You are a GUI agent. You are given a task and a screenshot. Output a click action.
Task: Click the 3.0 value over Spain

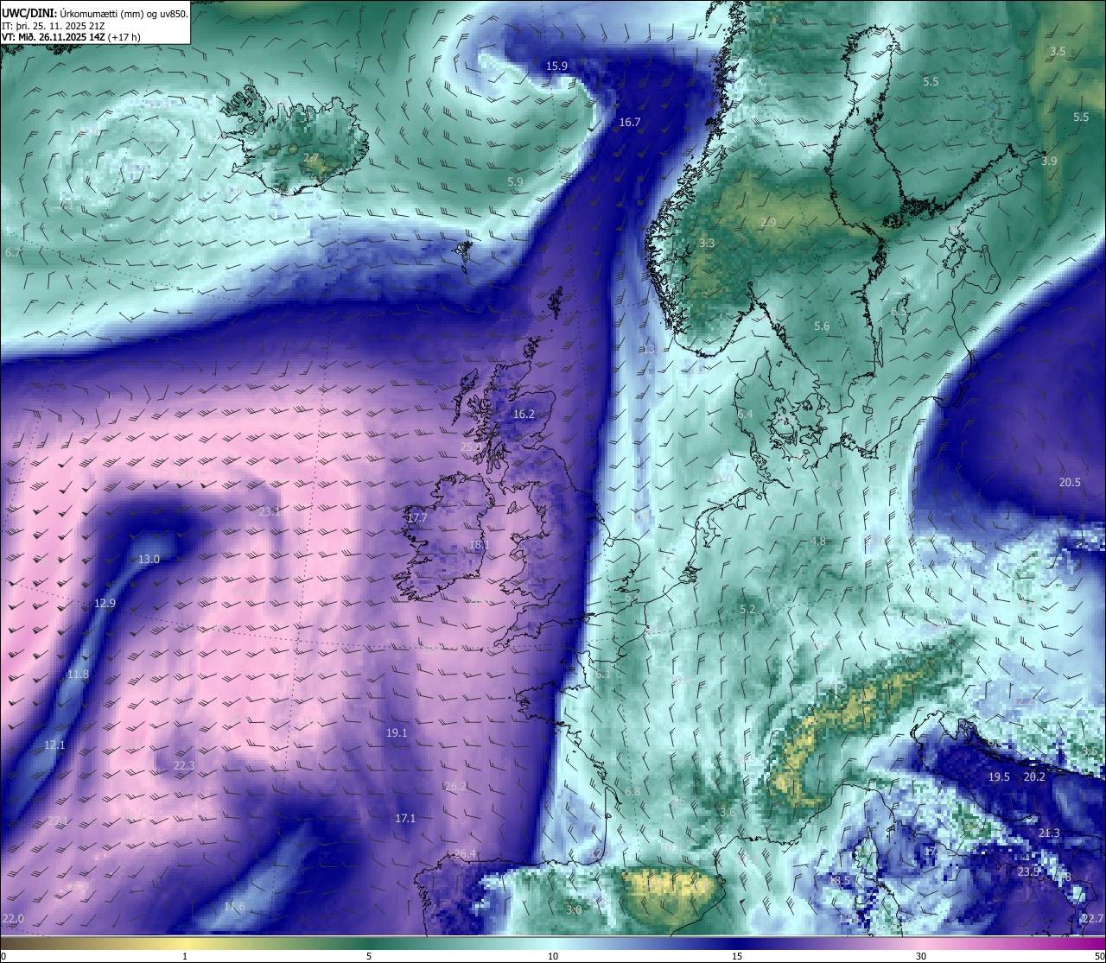574,909
